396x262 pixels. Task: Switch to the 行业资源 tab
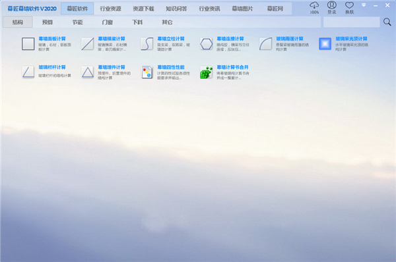pos(111,9)
